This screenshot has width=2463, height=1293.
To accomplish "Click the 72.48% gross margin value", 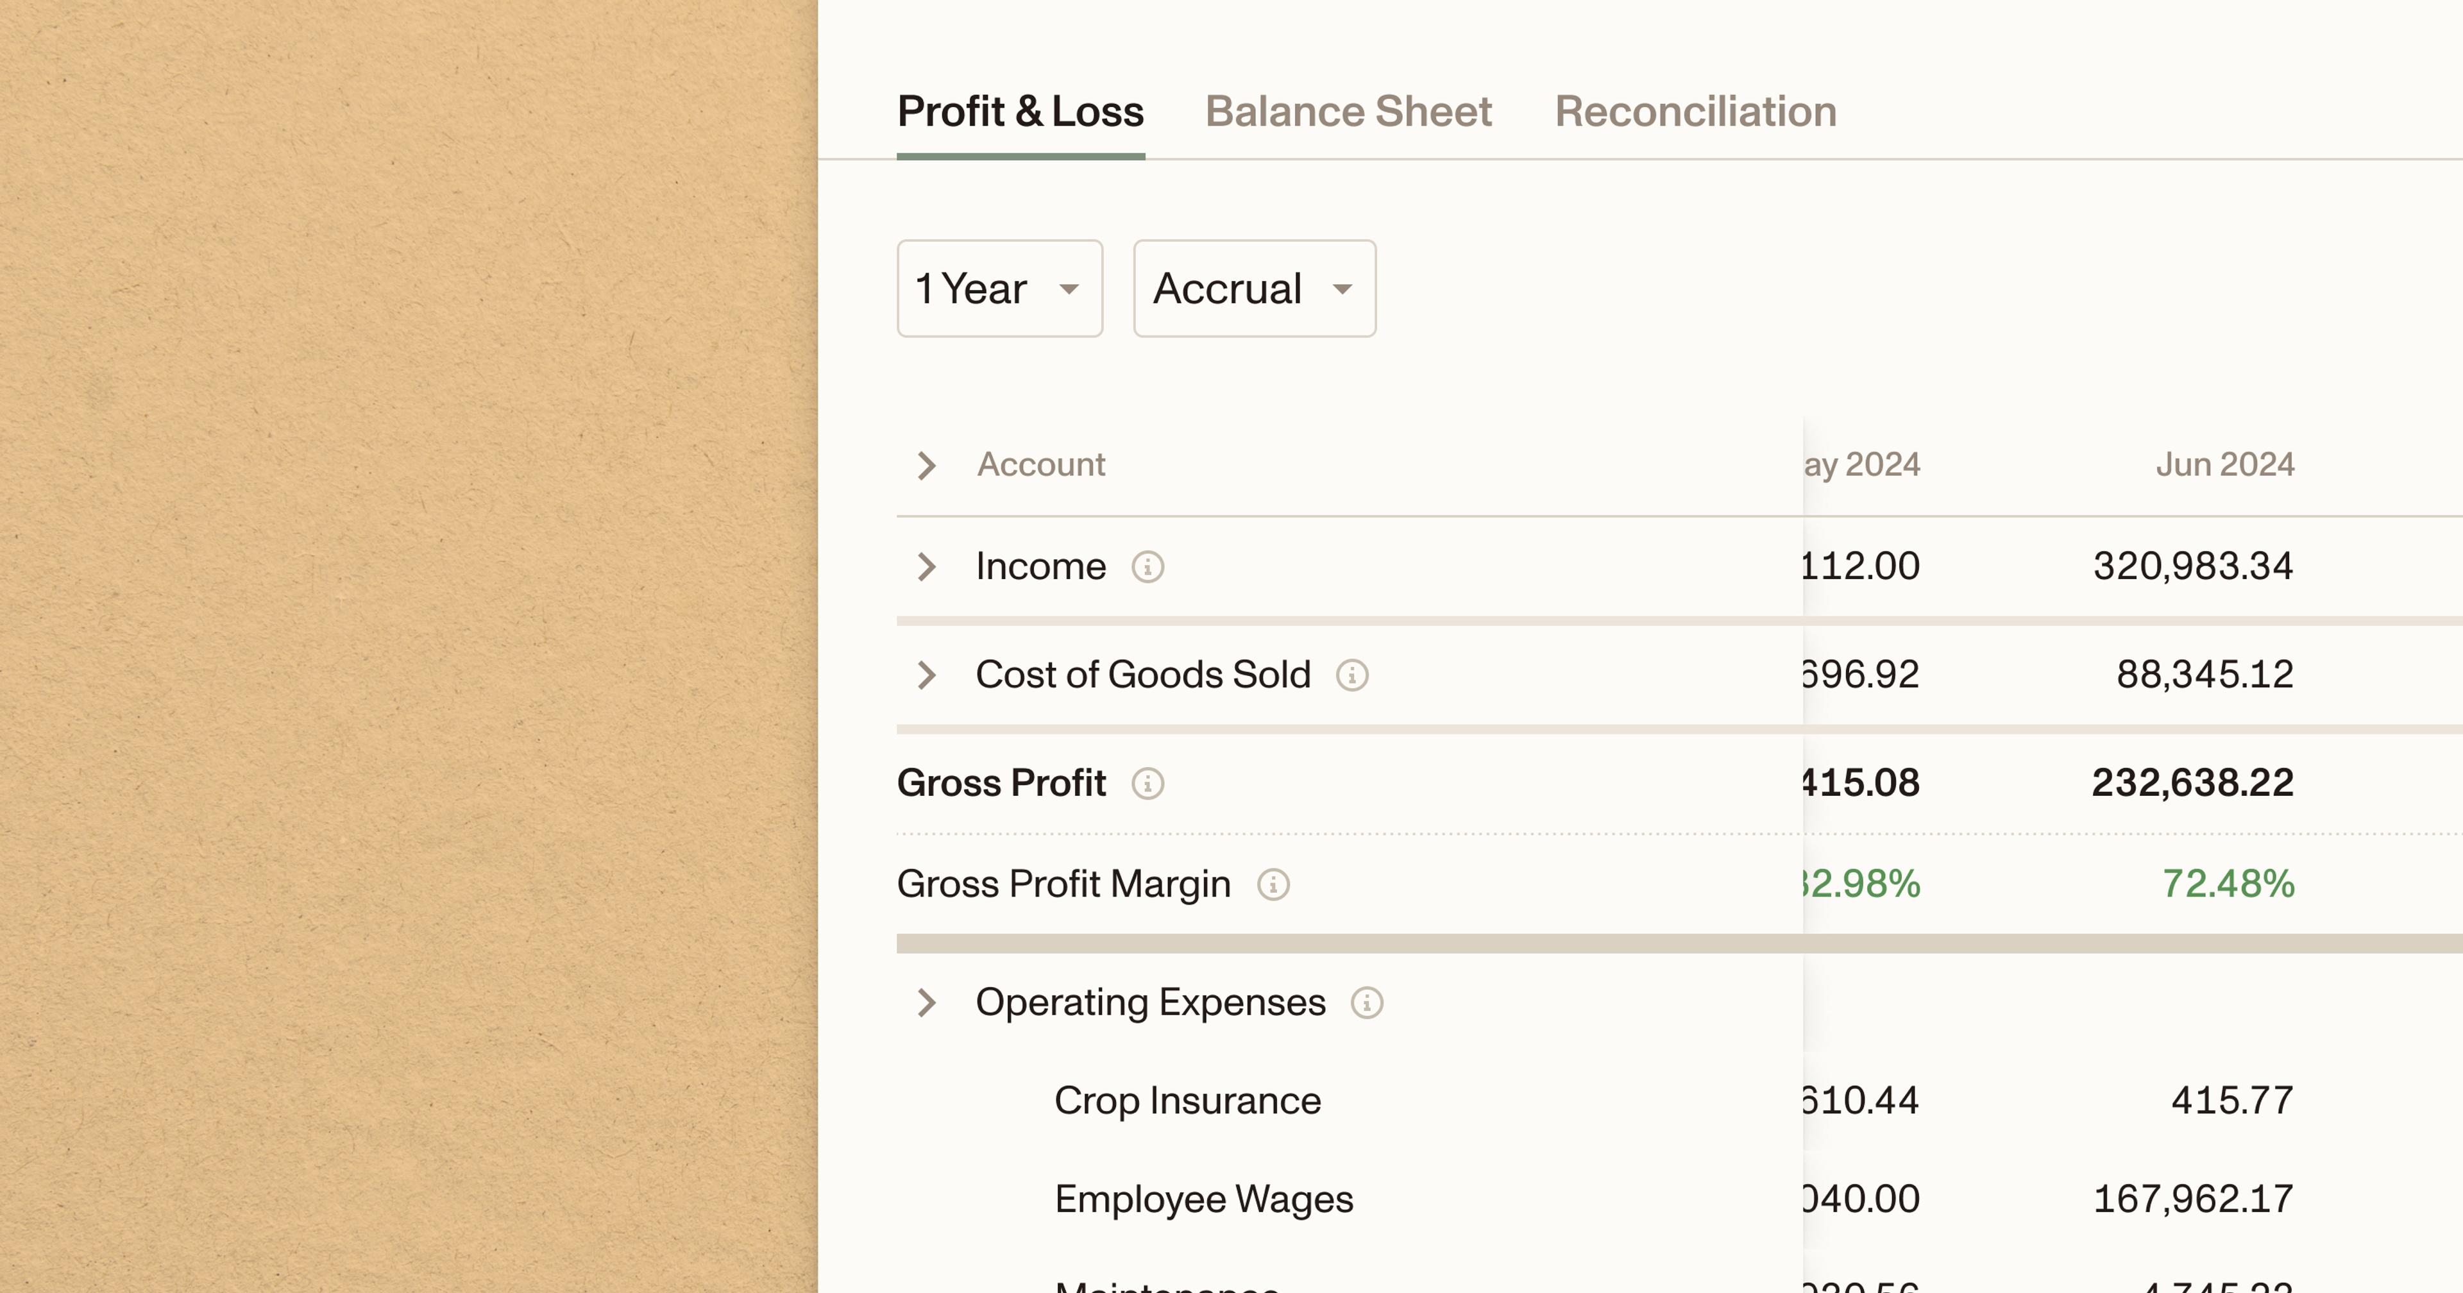I will (2227, 884).
